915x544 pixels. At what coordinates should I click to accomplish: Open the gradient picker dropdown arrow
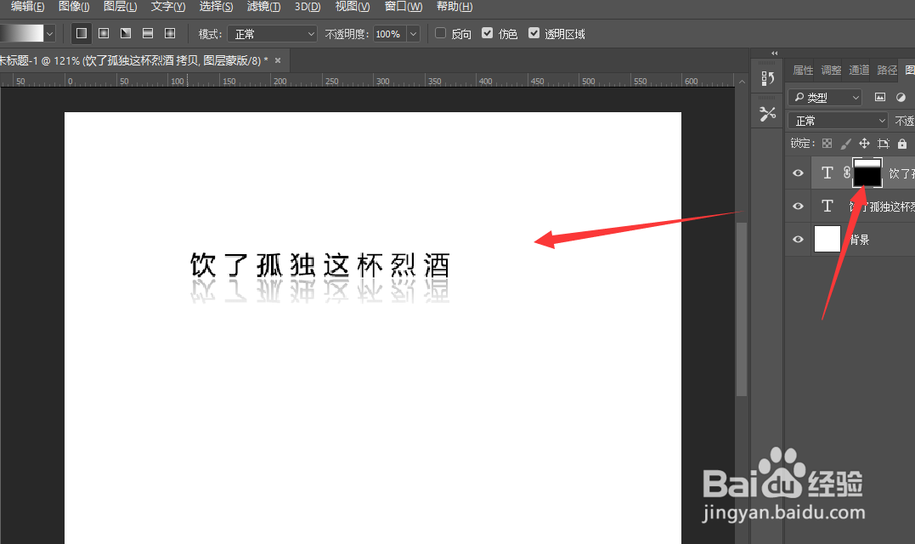(x=49, y=34)
